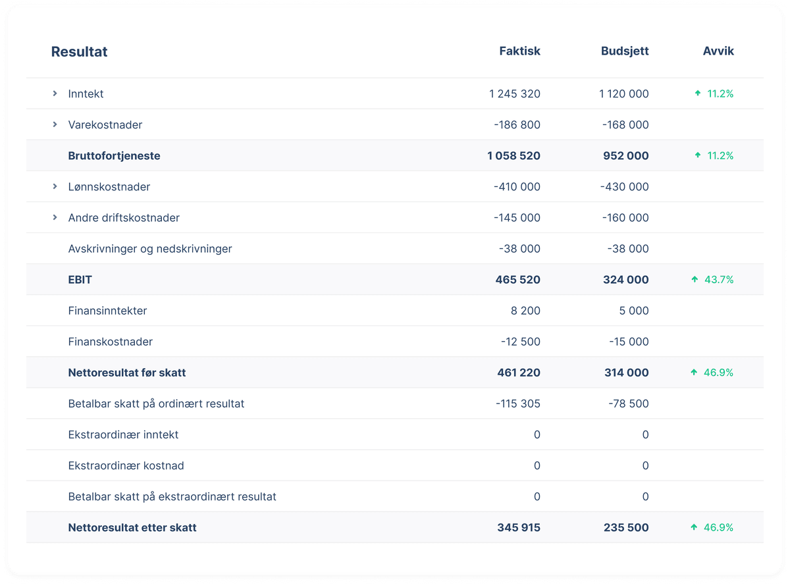Click the arrow icon for Nettoresultat etter skatt
The width and height of the screenshot is (790, 584).
coord(694,527)
